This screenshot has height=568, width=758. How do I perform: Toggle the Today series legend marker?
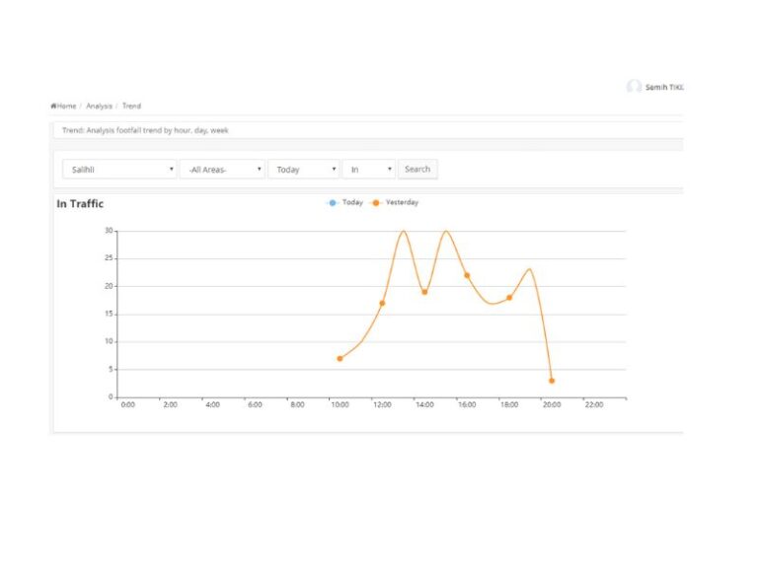coord(333,202)
